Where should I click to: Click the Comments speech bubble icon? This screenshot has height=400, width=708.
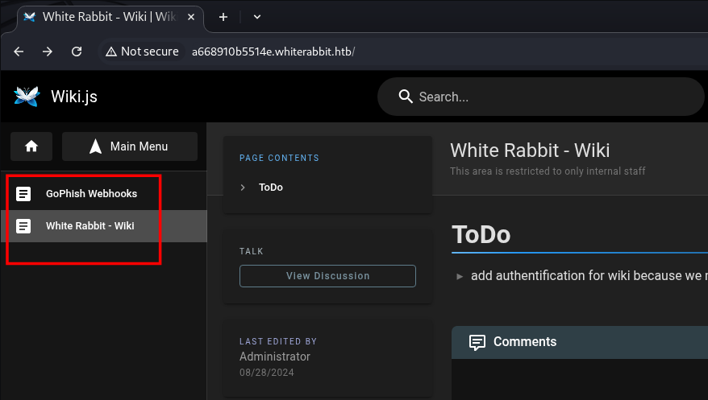(477, 342)
